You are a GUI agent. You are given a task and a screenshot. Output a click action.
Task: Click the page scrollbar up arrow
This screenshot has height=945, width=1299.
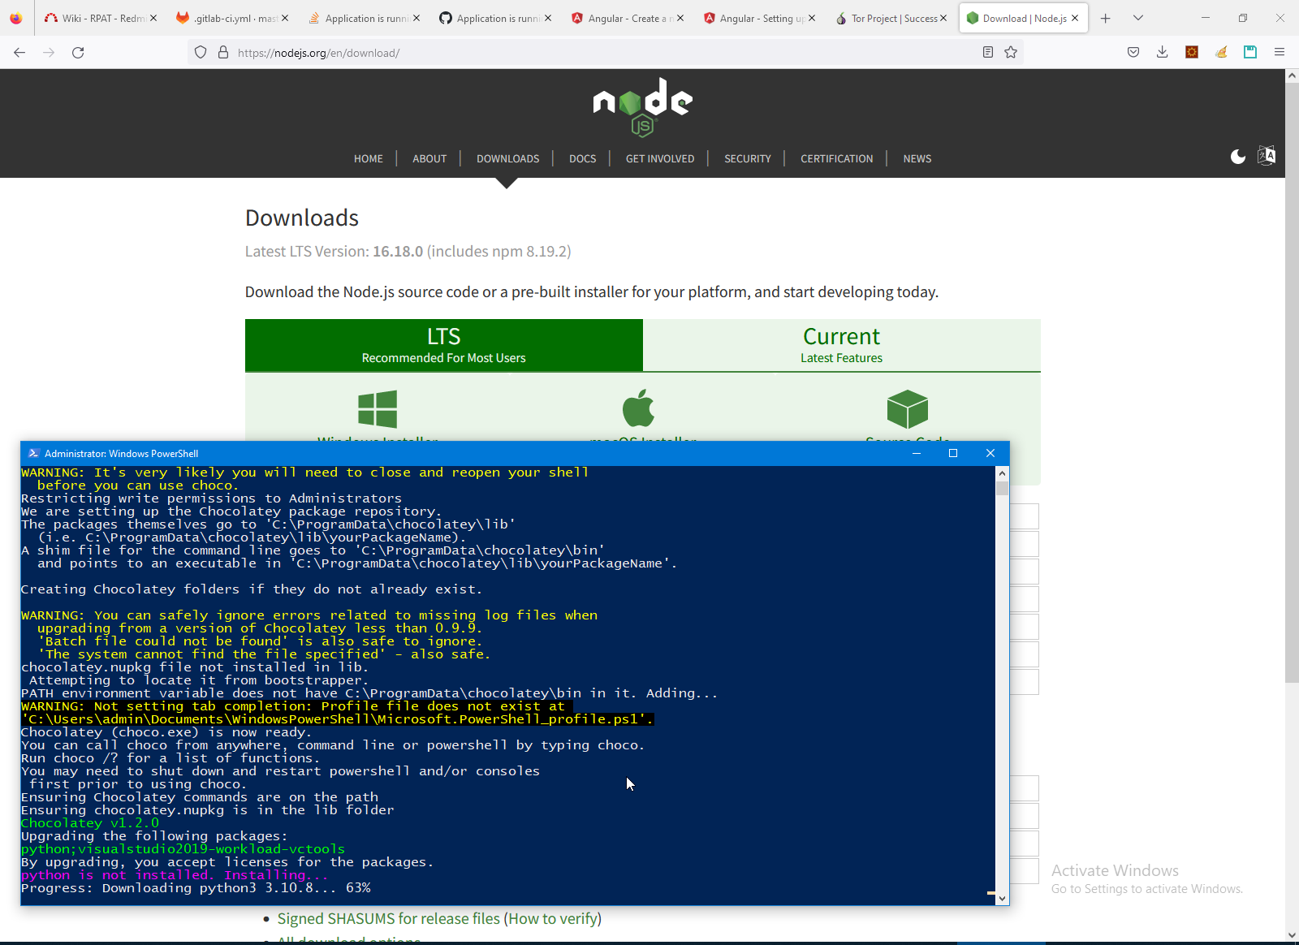point(1292,76)
